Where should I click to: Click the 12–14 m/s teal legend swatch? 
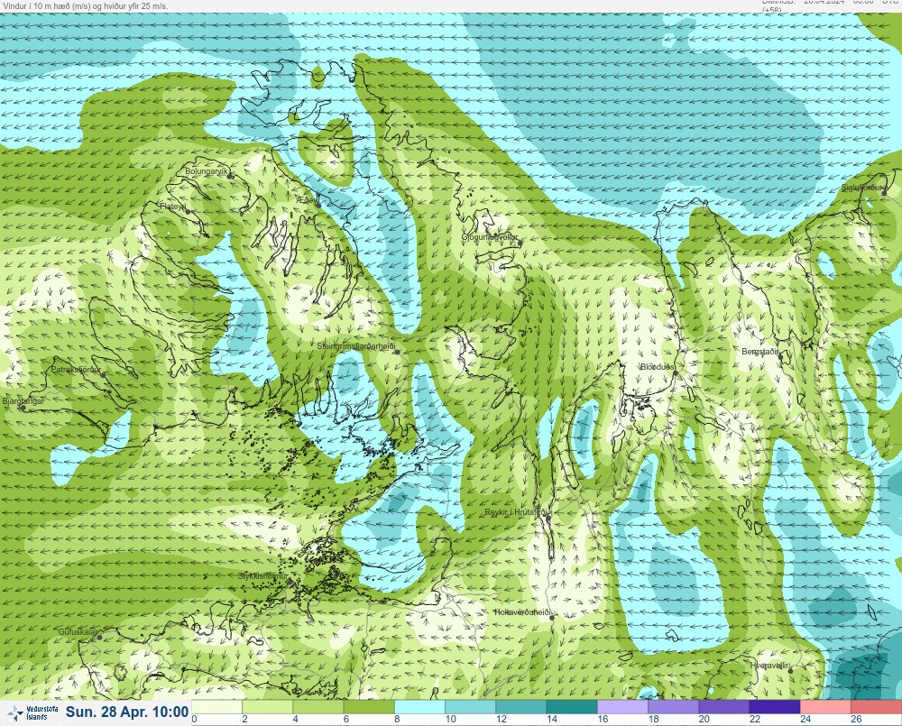(x=521, y=706)
